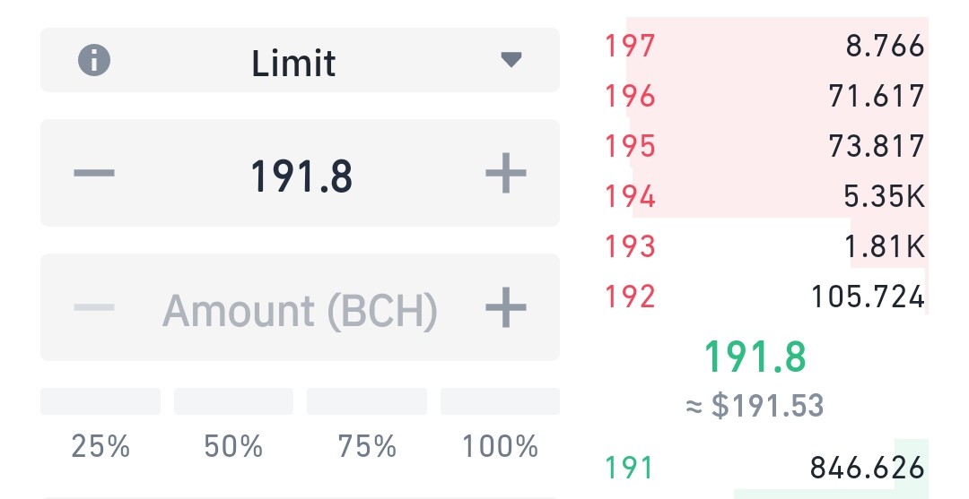Viewport: 969px width, 499px height.
Task: Click the info icon beside Limit
Action: [94, 60]
